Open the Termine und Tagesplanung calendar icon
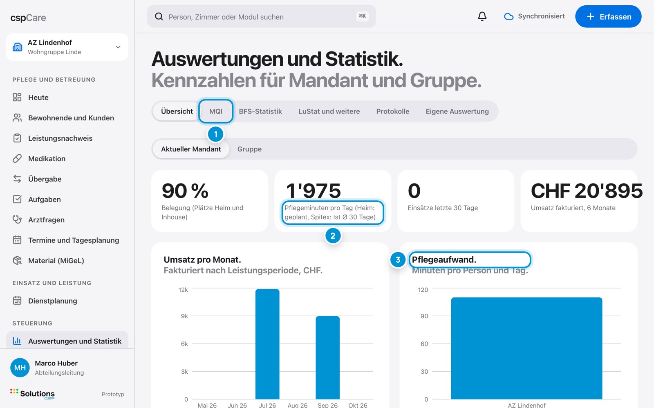Screen dimensions: 654x408 pyautogui.click(x=17, y=240)
